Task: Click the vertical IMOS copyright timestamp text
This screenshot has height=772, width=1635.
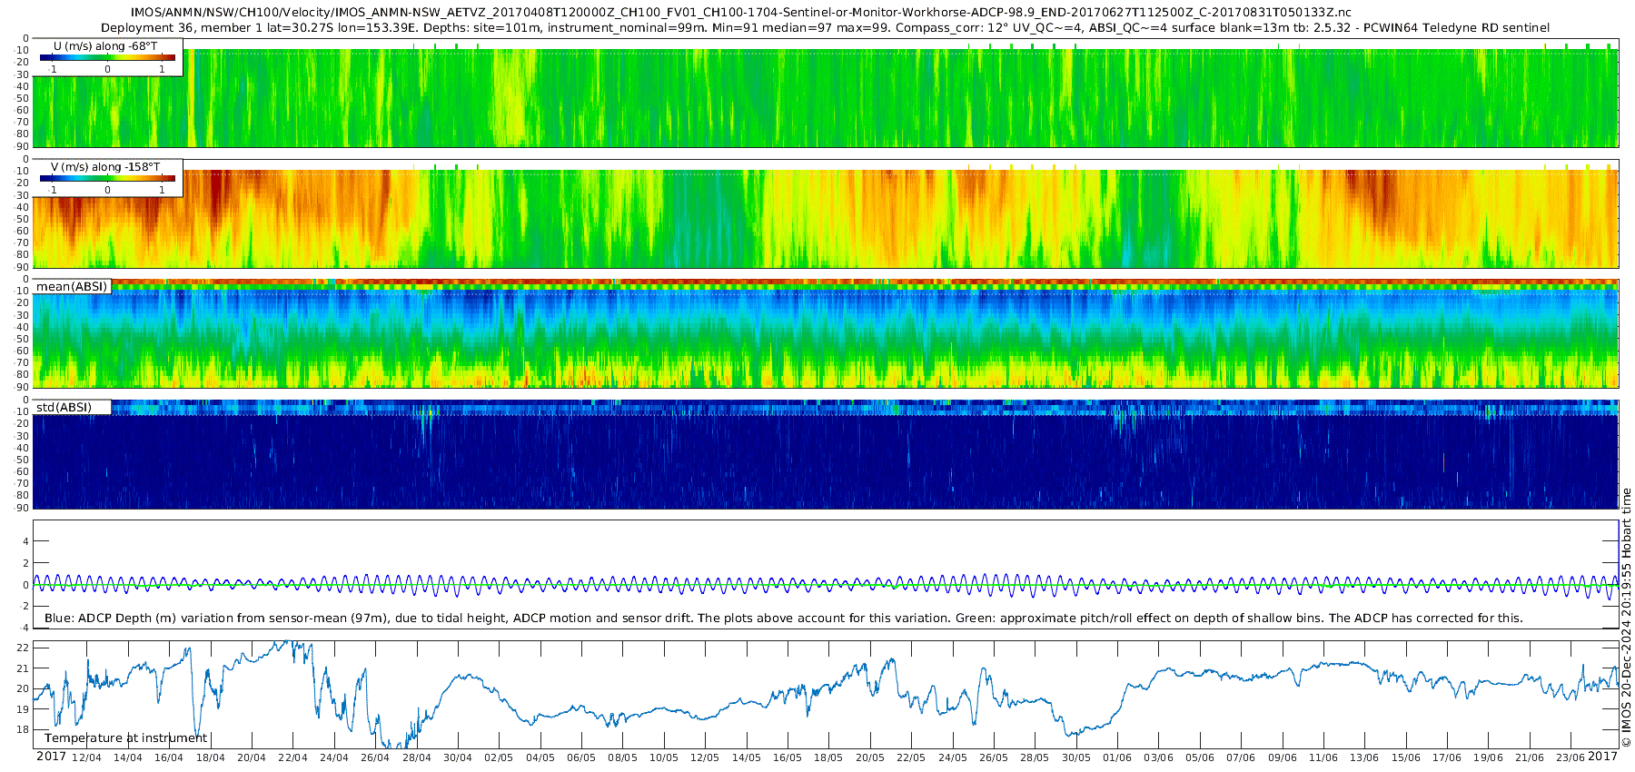Action: click(x=1626, y=618)
